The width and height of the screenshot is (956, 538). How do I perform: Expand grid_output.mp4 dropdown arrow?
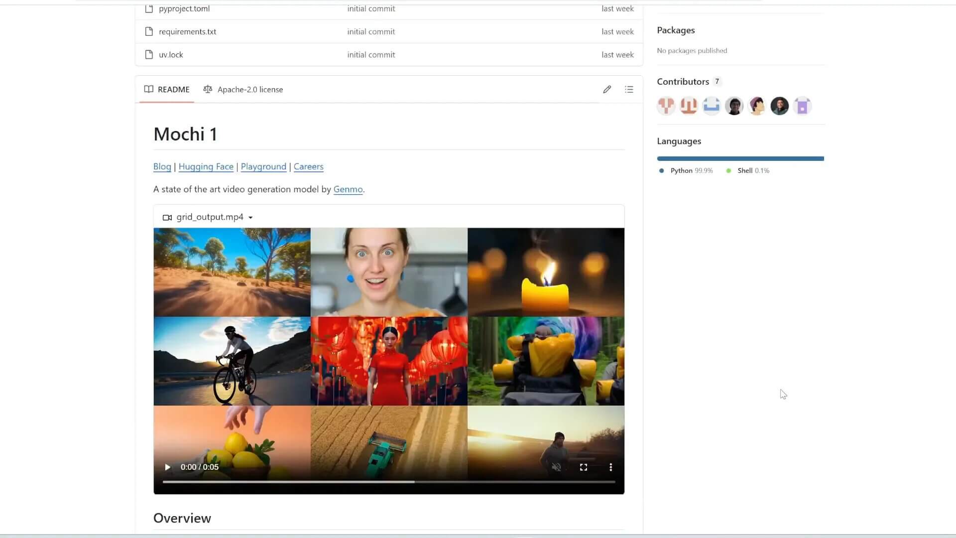[250, 218]
